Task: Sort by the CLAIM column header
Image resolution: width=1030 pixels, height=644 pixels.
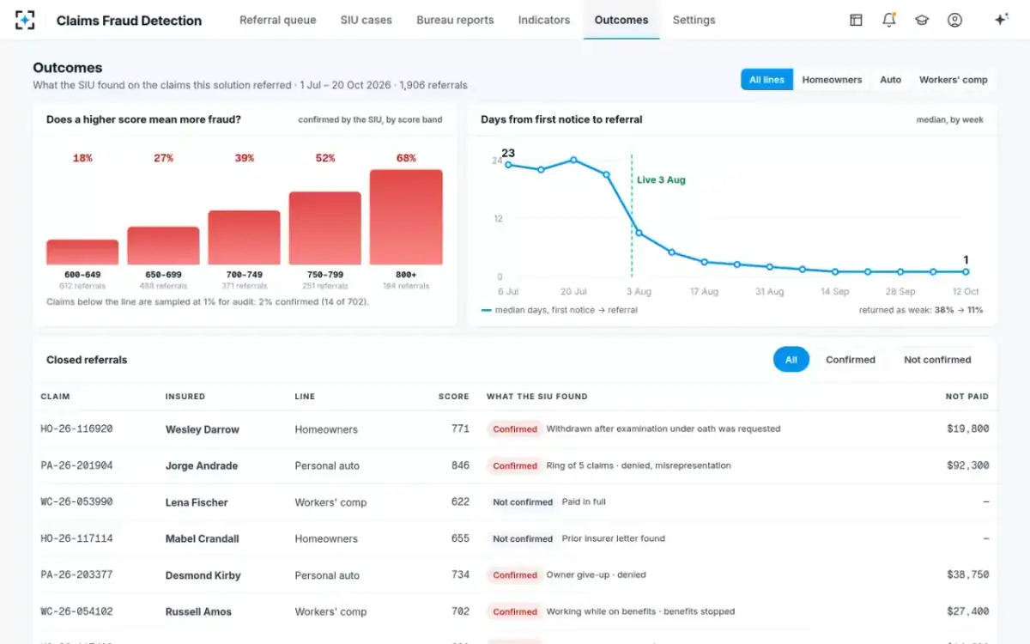Action: 55,397
